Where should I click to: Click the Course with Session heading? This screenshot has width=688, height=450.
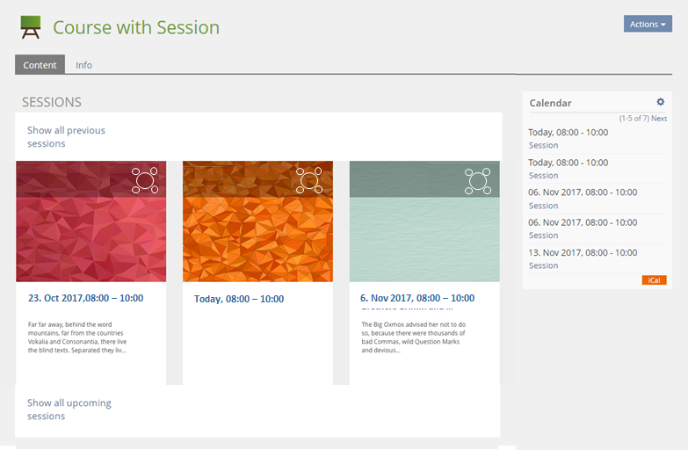click(136, 27)
